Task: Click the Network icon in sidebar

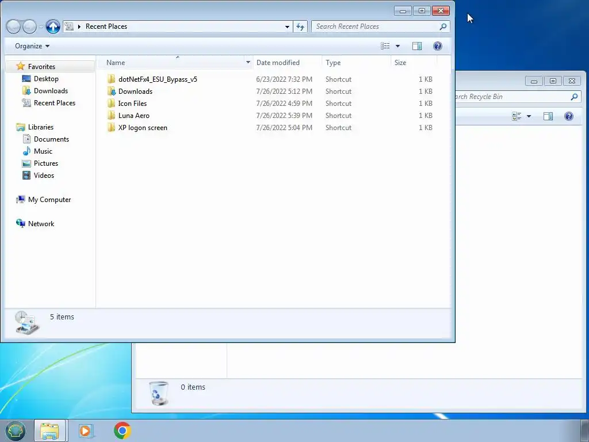Action: (x=21, y=224)
